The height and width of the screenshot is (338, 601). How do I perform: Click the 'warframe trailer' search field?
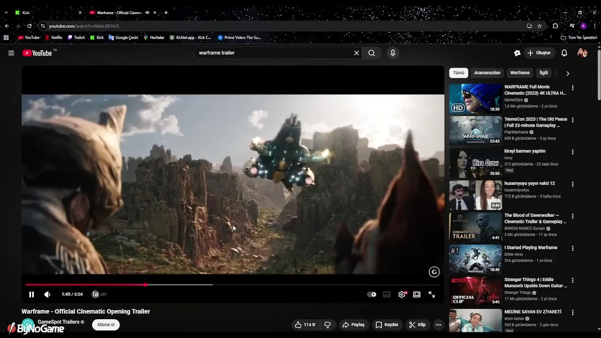point(274,53)
